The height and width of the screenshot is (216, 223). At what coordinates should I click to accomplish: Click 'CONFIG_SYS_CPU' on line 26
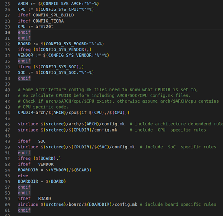[58, 9]
